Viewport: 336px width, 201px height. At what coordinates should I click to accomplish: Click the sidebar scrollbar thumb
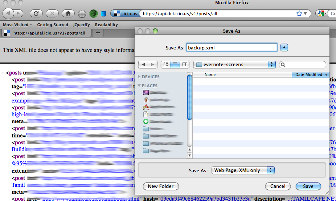(x=189, y=97)
